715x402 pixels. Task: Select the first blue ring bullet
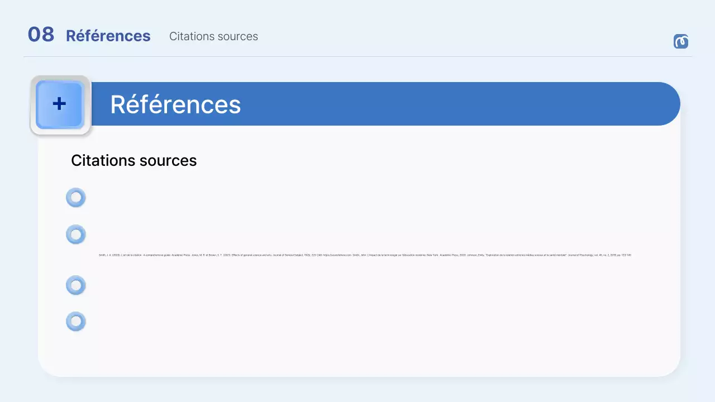point(75,198)
